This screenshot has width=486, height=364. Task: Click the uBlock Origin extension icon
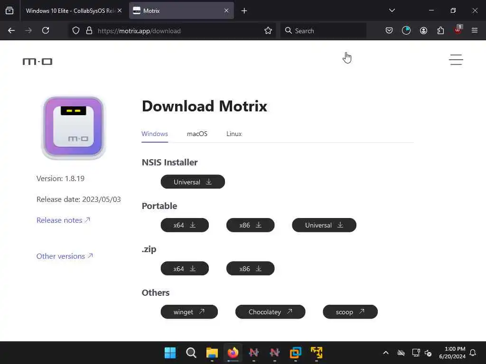tap(458, 30)
